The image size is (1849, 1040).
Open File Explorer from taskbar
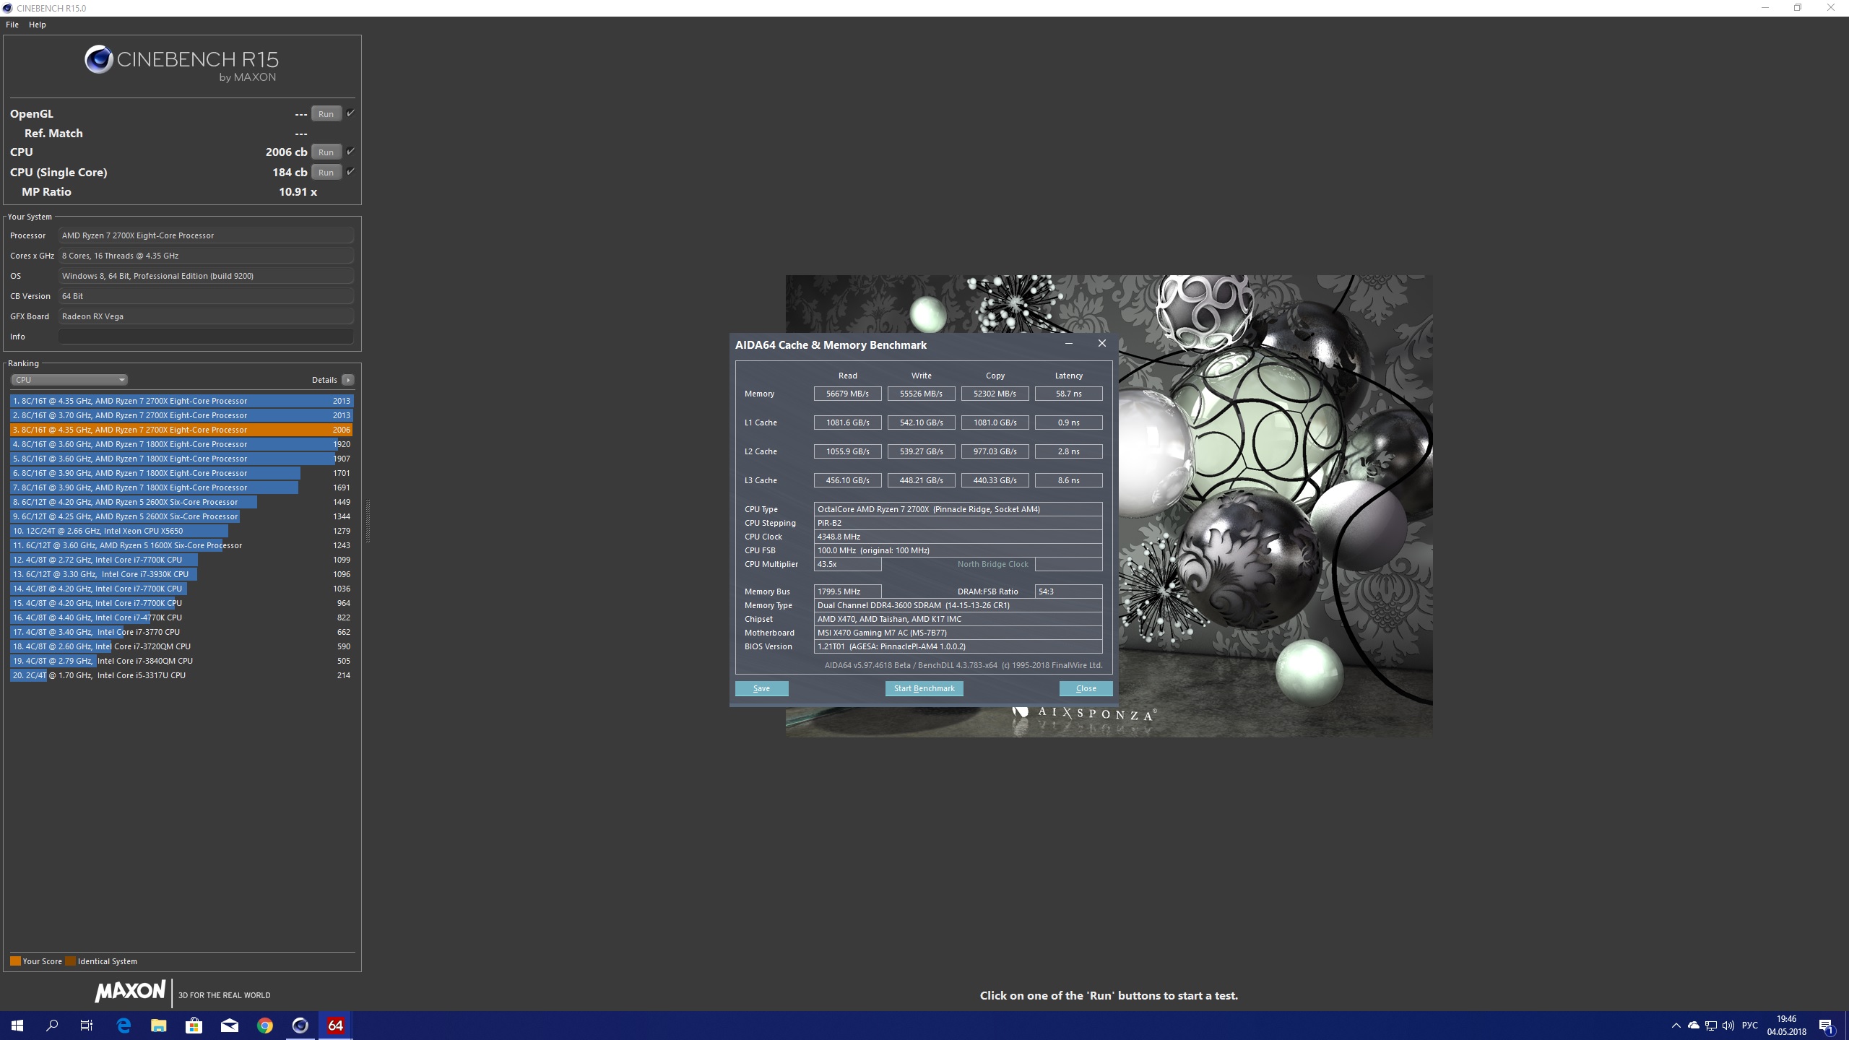coord(158,1026)
